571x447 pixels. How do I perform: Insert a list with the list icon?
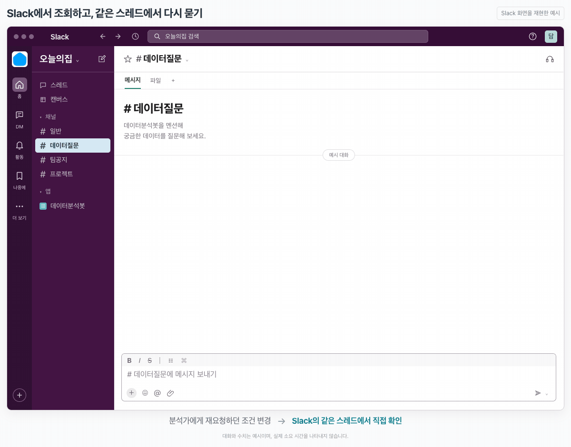click(171, 360)
